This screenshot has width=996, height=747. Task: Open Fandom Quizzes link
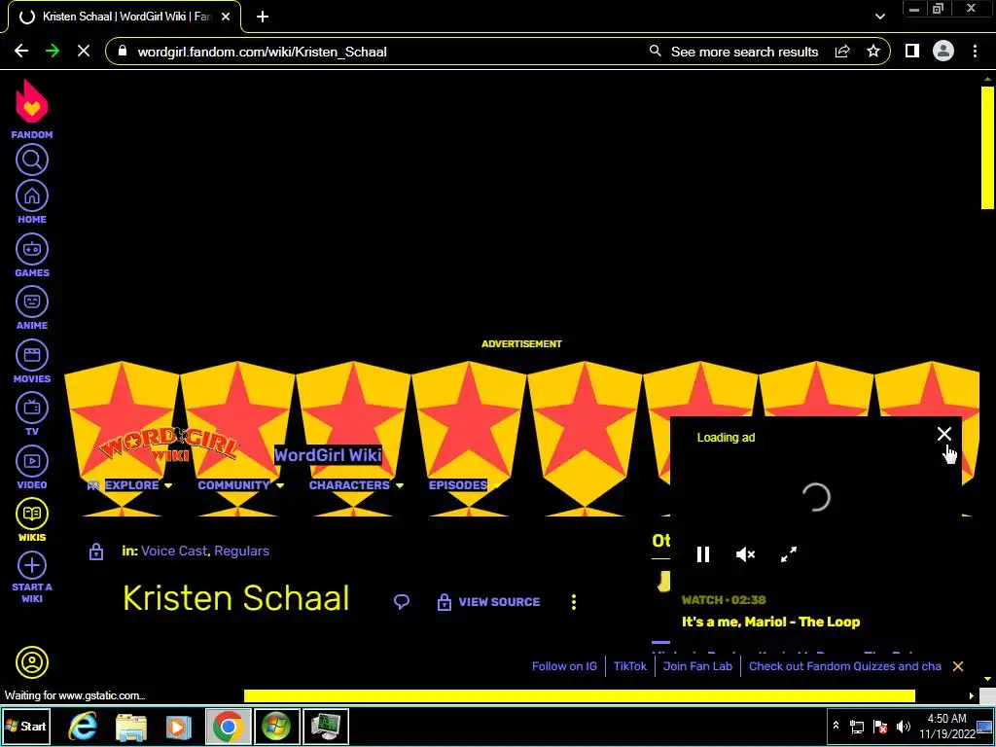click(845, 666)
